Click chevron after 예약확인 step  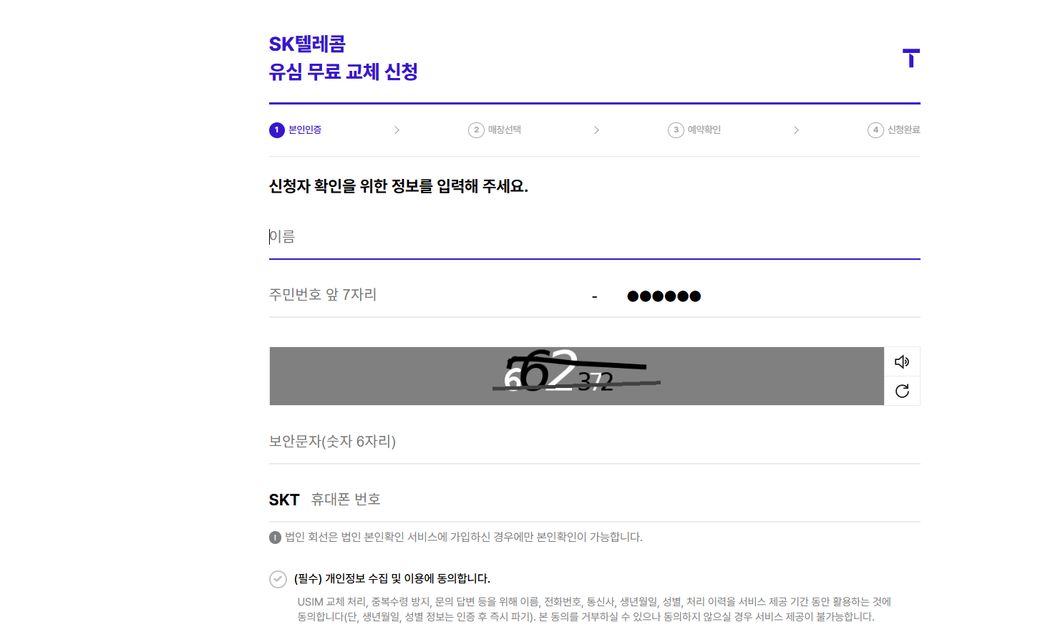(796, 130)
